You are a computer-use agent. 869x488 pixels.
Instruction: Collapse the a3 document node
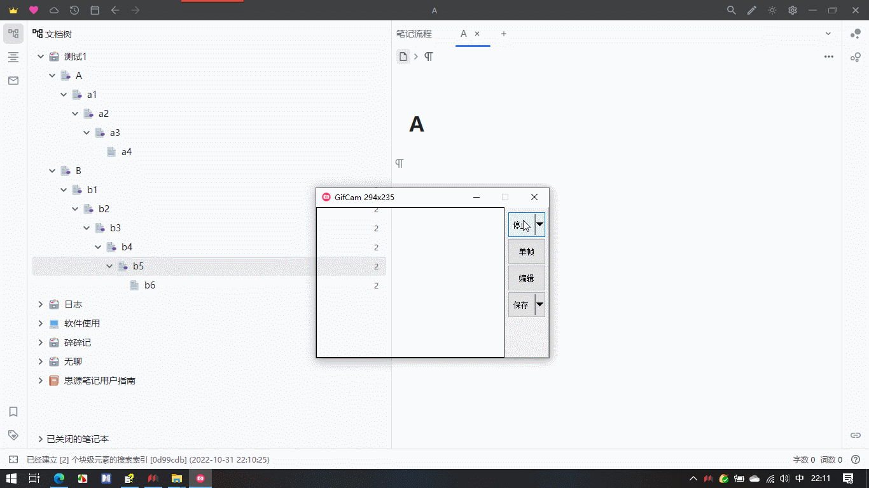point(87,133)
